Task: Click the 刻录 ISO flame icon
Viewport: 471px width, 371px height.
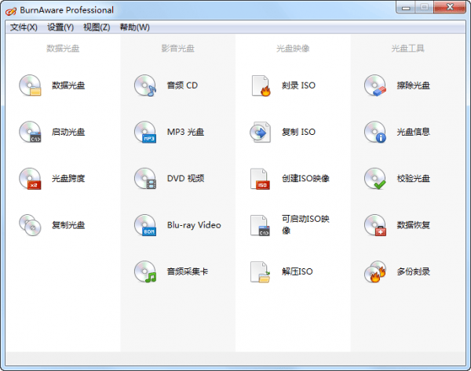Action: (260, 85)
